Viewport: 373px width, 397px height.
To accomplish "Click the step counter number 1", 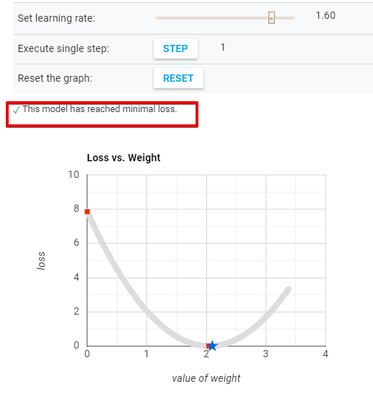I will tap(223, 47).
